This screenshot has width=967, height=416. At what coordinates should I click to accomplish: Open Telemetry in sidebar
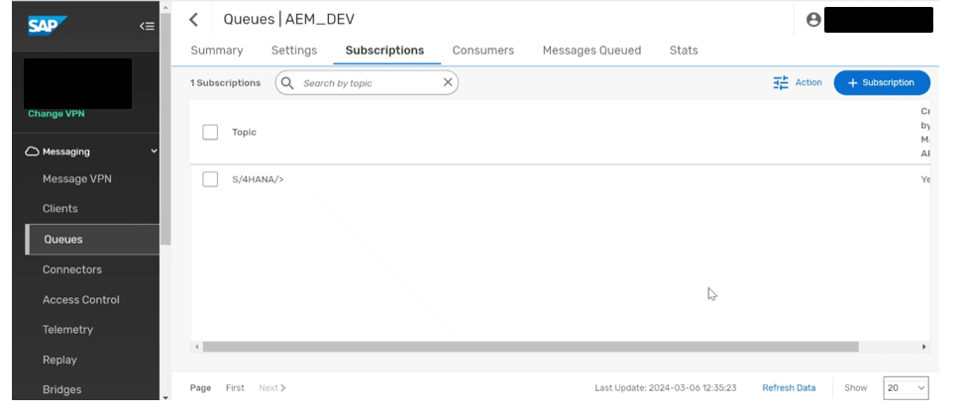coord(67,330)
